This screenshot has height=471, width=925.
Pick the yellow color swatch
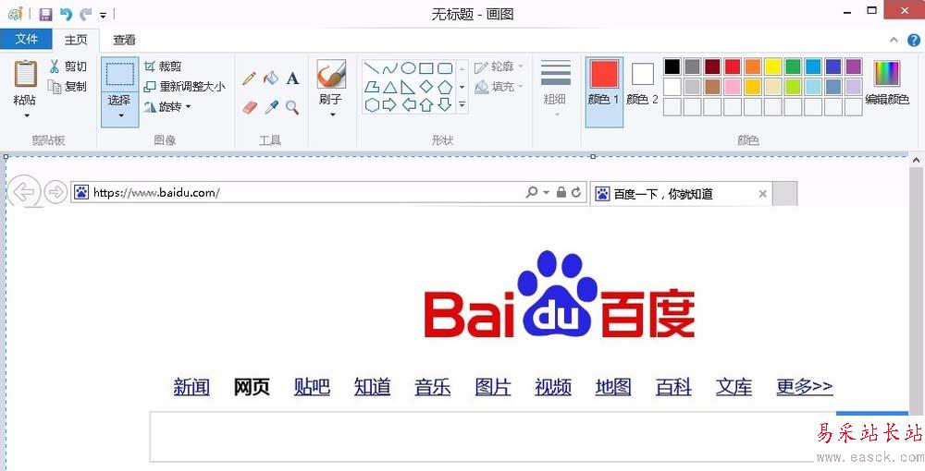pyautogui.click(x=772, y=66)
